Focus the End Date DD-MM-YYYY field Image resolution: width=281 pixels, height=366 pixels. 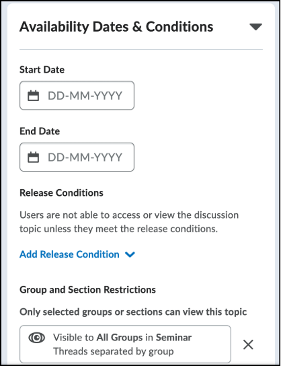pyautogui.click(x=77, y=157)
